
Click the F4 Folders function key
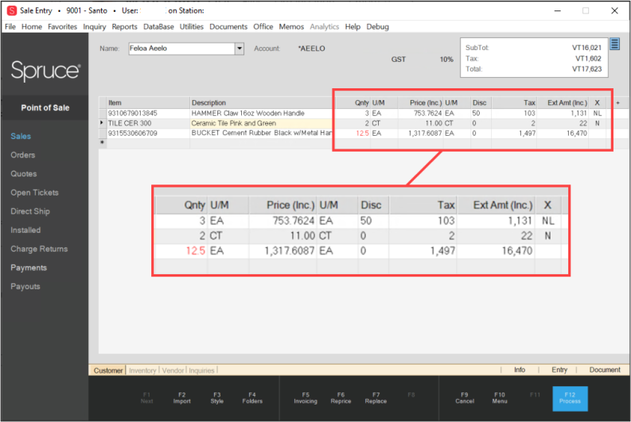click(x=252, y=398)
